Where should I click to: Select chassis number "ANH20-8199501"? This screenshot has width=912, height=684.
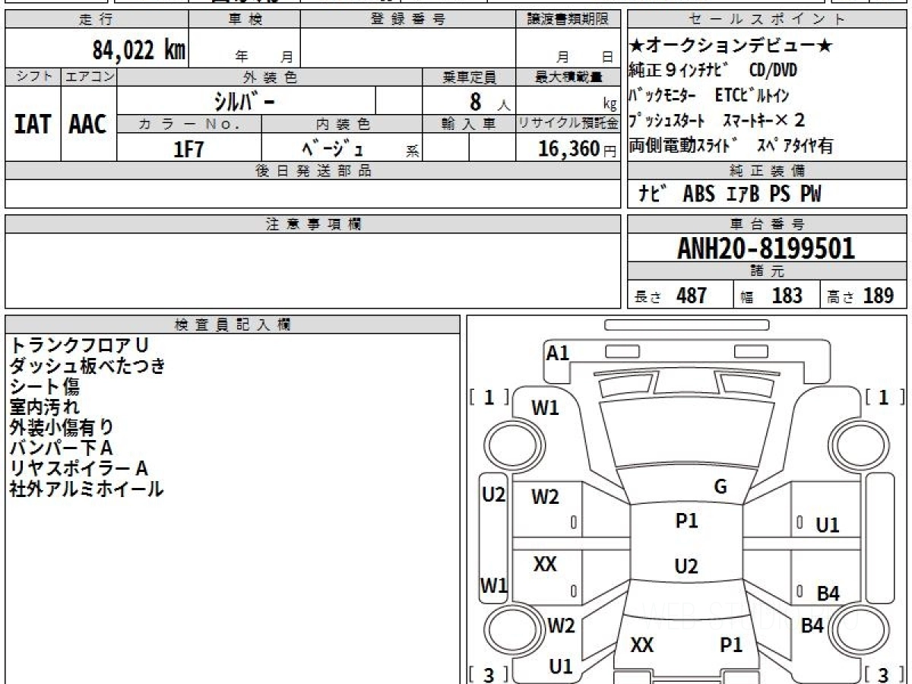[766, 248]
